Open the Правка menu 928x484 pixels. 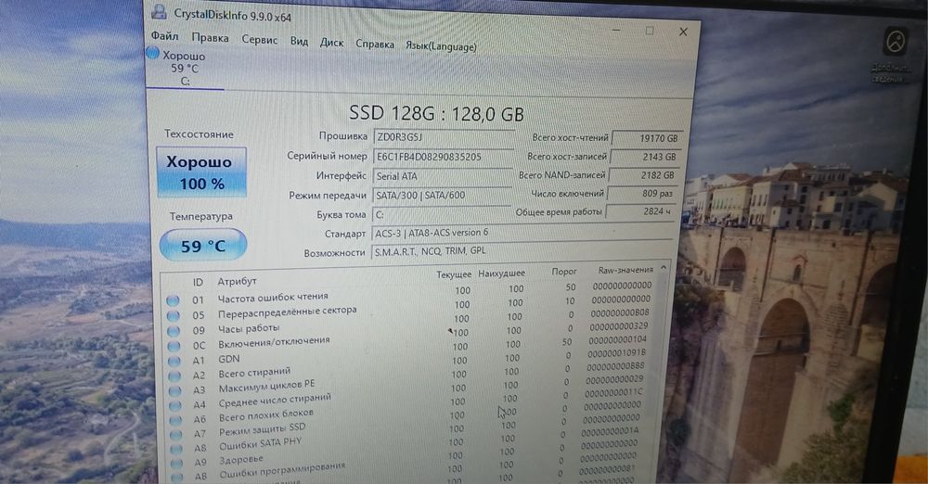click(x=210, y=37)
